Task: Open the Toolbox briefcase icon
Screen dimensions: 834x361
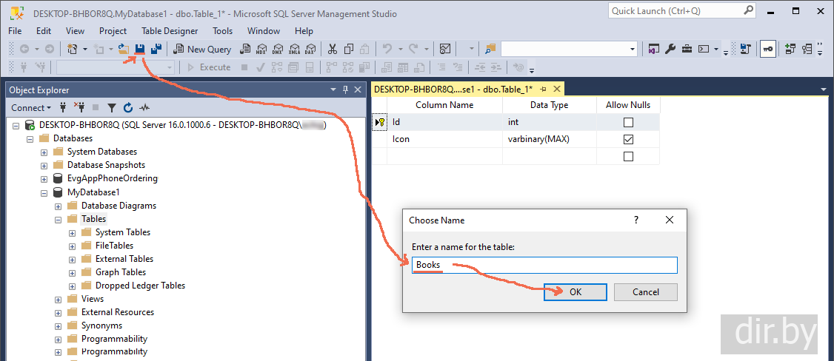Action: [687, 49]
